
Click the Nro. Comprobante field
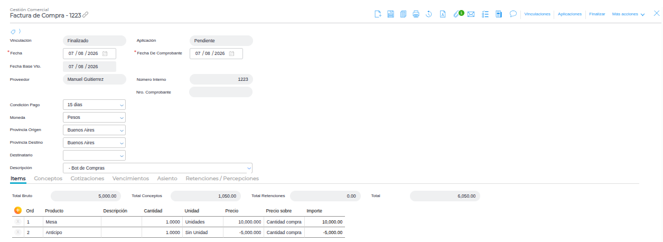(x=221, y=92)
